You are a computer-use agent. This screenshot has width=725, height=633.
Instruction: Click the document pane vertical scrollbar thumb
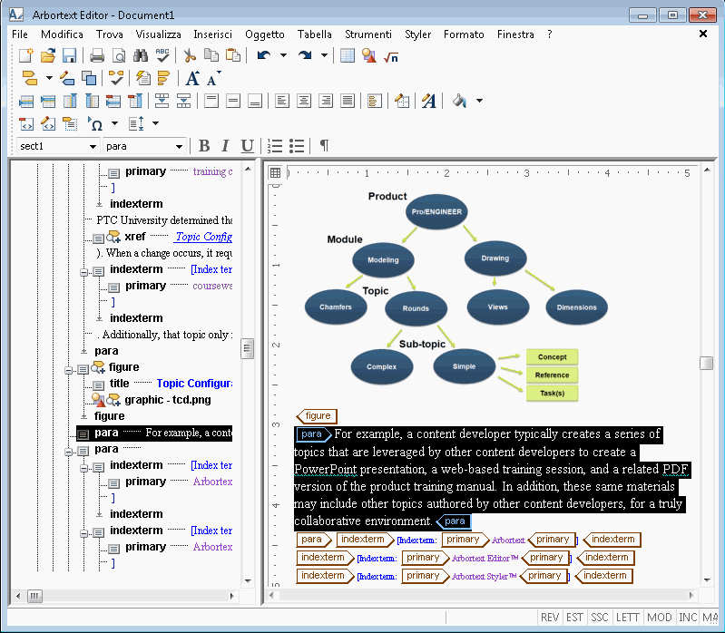706,363
